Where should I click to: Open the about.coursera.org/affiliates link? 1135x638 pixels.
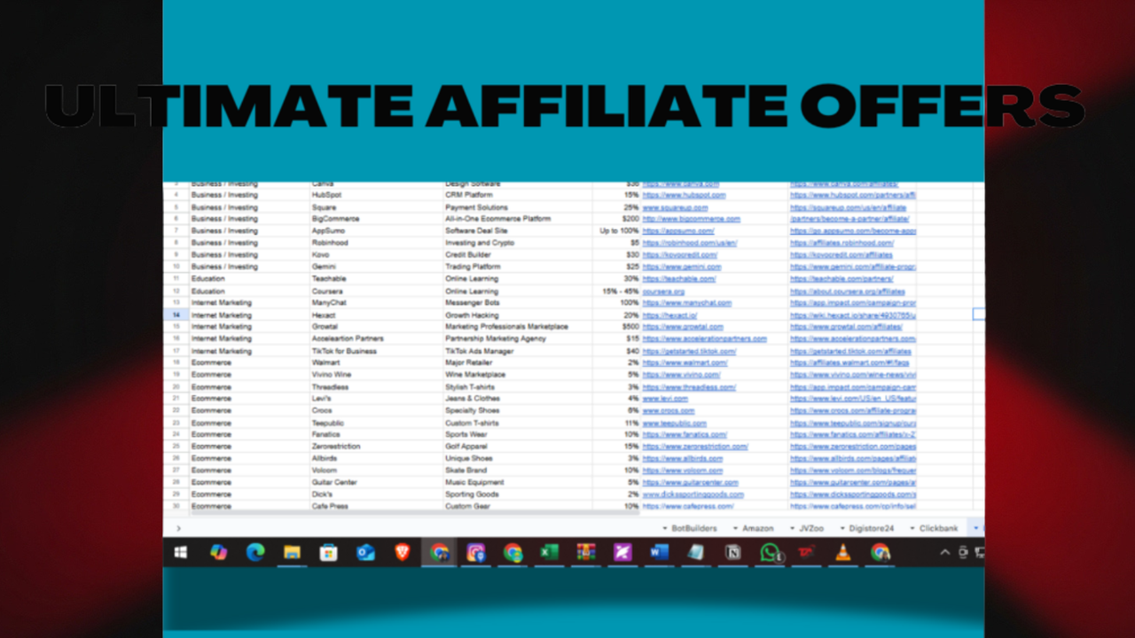(847, 291)
